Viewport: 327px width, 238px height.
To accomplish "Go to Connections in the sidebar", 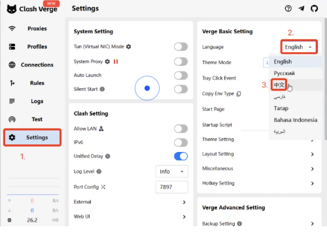I will 32,65.
